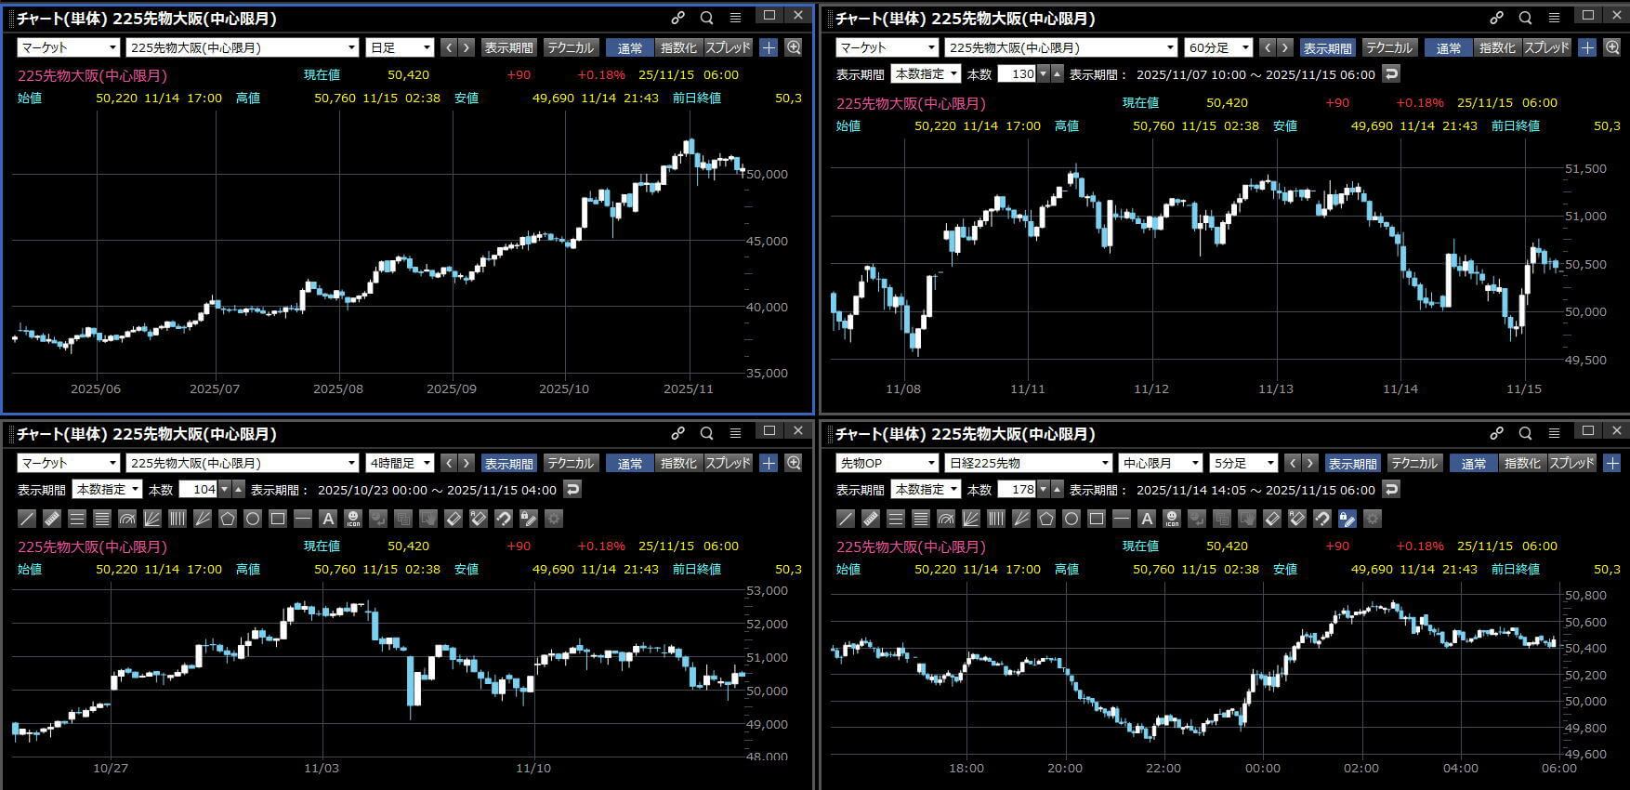Expand the 4時間足 timeframe dropdown
Image resolution: width=1630 pixels, height=790 pixels.
pyautogui.click(x=401, y=463)
